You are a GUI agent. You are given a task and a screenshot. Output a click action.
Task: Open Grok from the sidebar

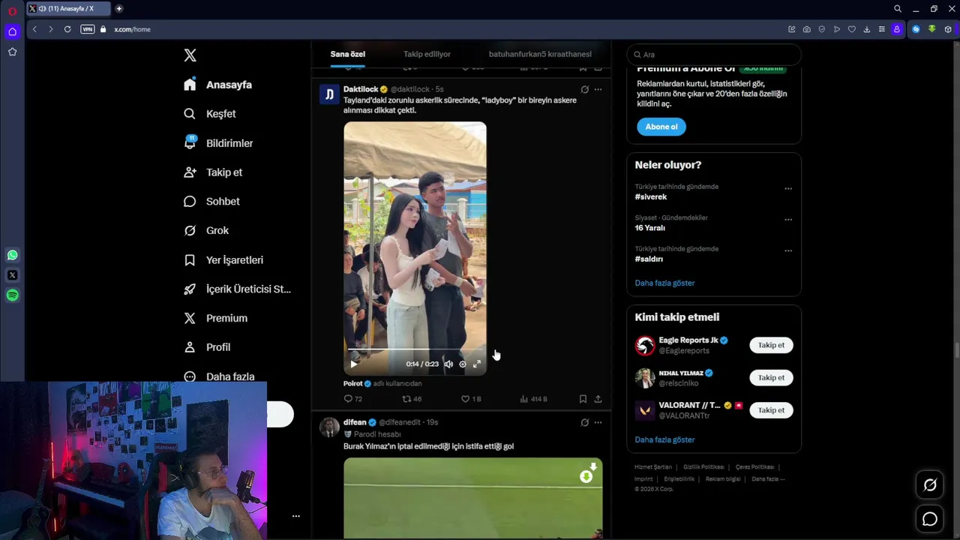(206, 231)
